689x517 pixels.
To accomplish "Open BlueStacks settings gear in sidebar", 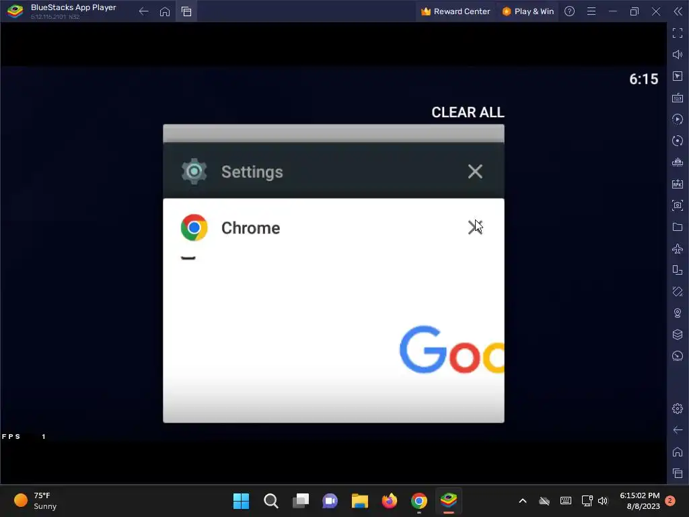I will pos(678,409).
